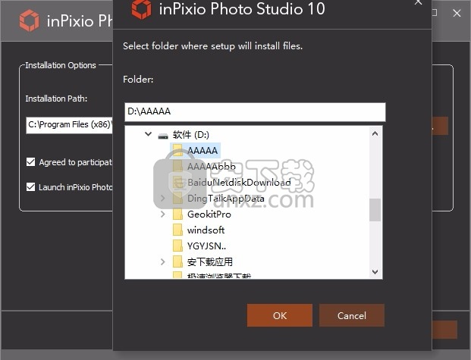Screen dimensions: 471x360
Task: Expand the GeokitPro folder
Action: pos(162,214)
